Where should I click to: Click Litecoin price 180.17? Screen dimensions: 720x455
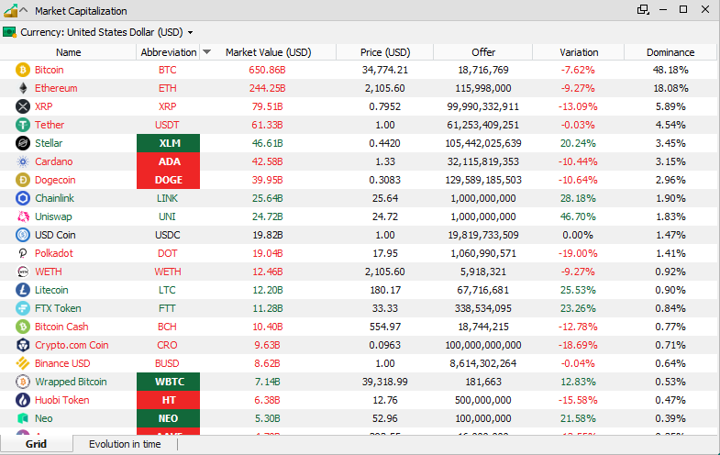pos(385,290)
